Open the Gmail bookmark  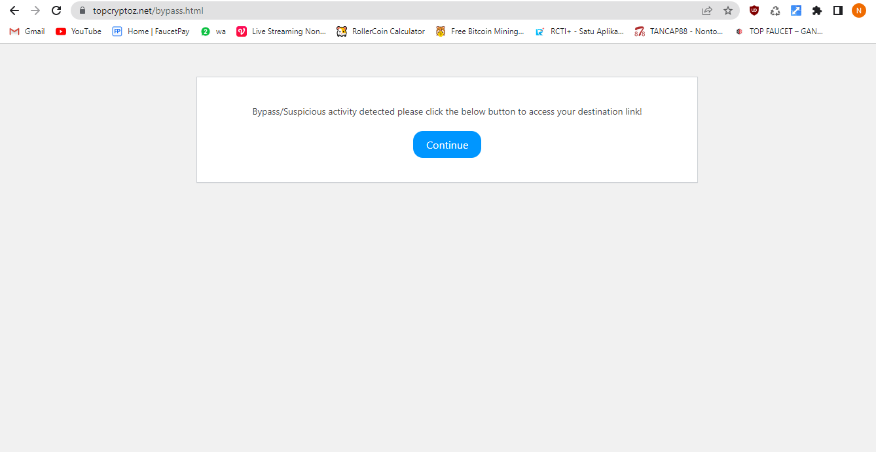26,31
